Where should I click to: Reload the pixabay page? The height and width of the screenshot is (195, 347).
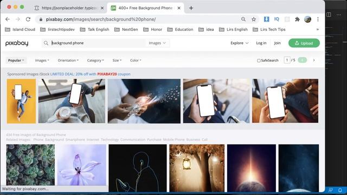click(28, 19)
